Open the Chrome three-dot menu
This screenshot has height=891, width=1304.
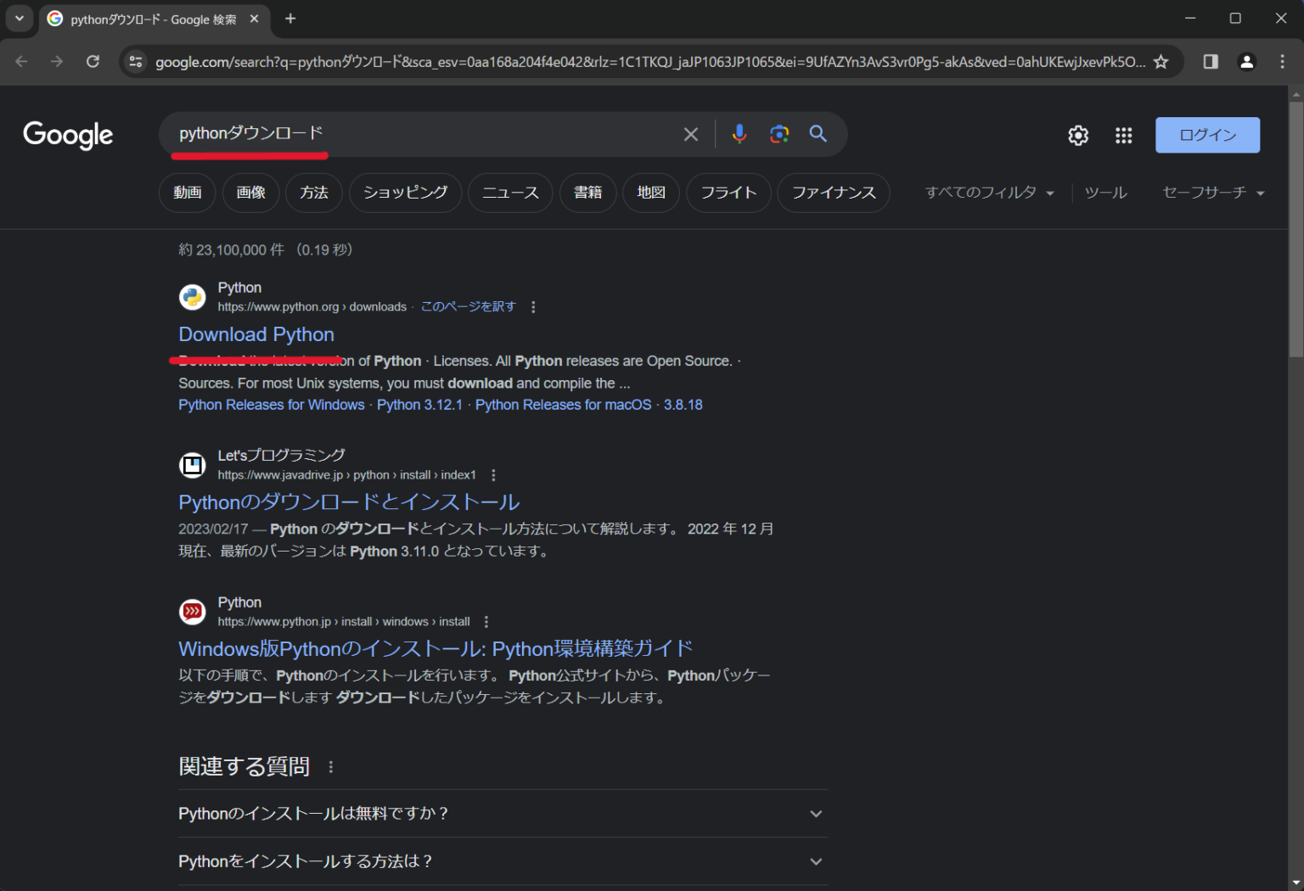[x=1282, y=61]
